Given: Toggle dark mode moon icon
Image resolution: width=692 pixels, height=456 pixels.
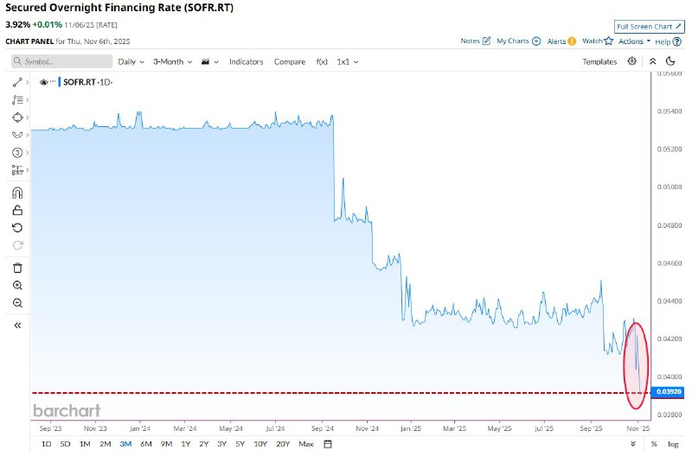Looking at the screenshot, I should (670, 61).
